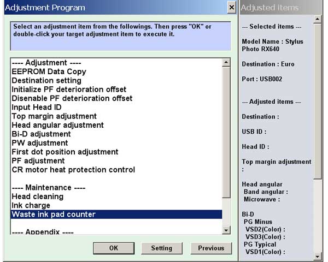Click Port : USB002 entry
This screenshot has width=328, height=262.
click(x=262, y=79)
